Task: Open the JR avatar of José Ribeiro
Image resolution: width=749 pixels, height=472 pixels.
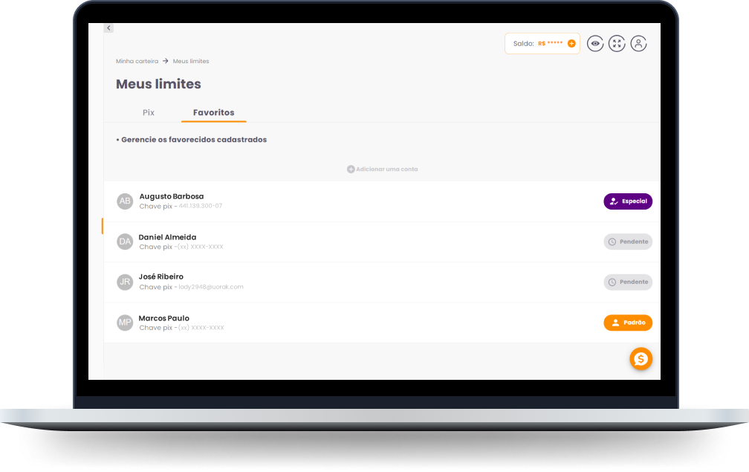Action: click(x=125, y=282)
